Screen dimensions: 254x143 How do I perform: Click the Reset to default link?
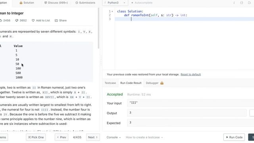190,74
